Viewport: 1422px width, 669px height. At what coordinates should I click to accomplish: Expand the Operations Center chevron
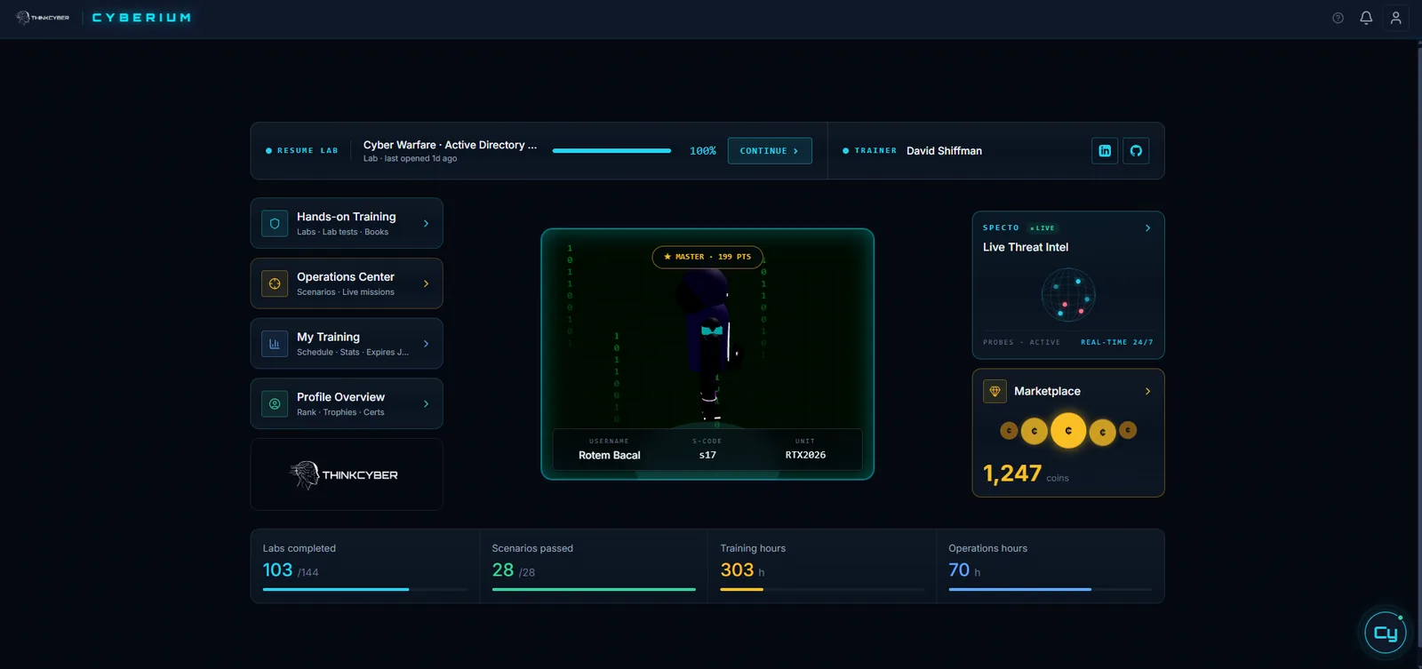[x=427, y=283]
